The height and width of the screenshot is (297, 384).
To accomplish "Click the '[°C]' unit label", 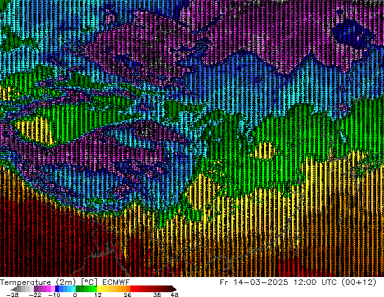I will coord(89,282).
